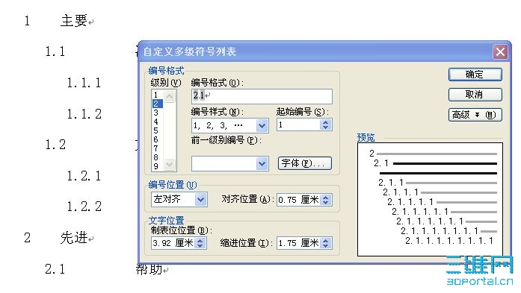
Task: Click the 起始编号 value field
Action: (298, 125)
